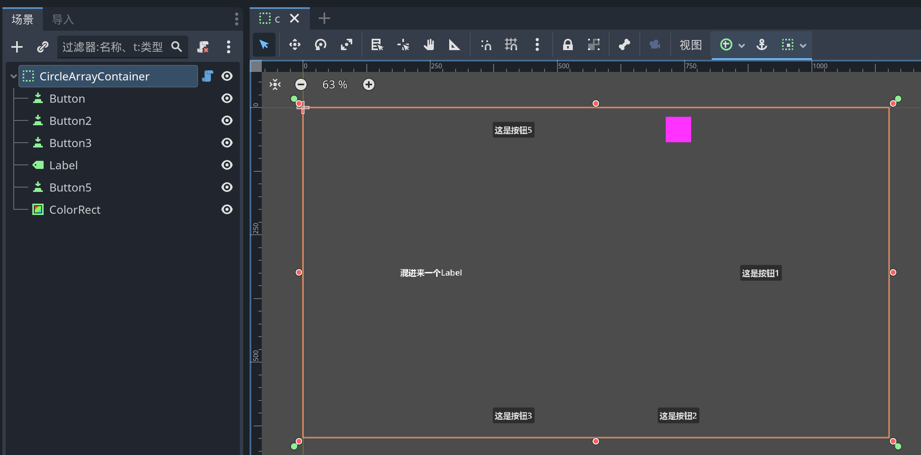921x455 pixels.
Task: Switch to the 导入 tab
Action: 63,19
